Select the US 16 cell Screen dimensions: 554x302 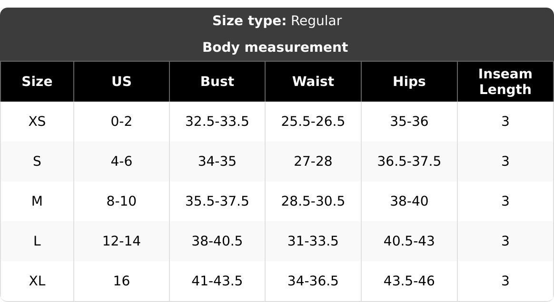(x=121, y=281)
